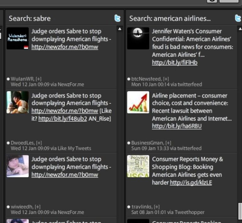The image size is (242, 223).
Task: Expand [+] next to BusinessGman
Action: click(x=168, y=143)
